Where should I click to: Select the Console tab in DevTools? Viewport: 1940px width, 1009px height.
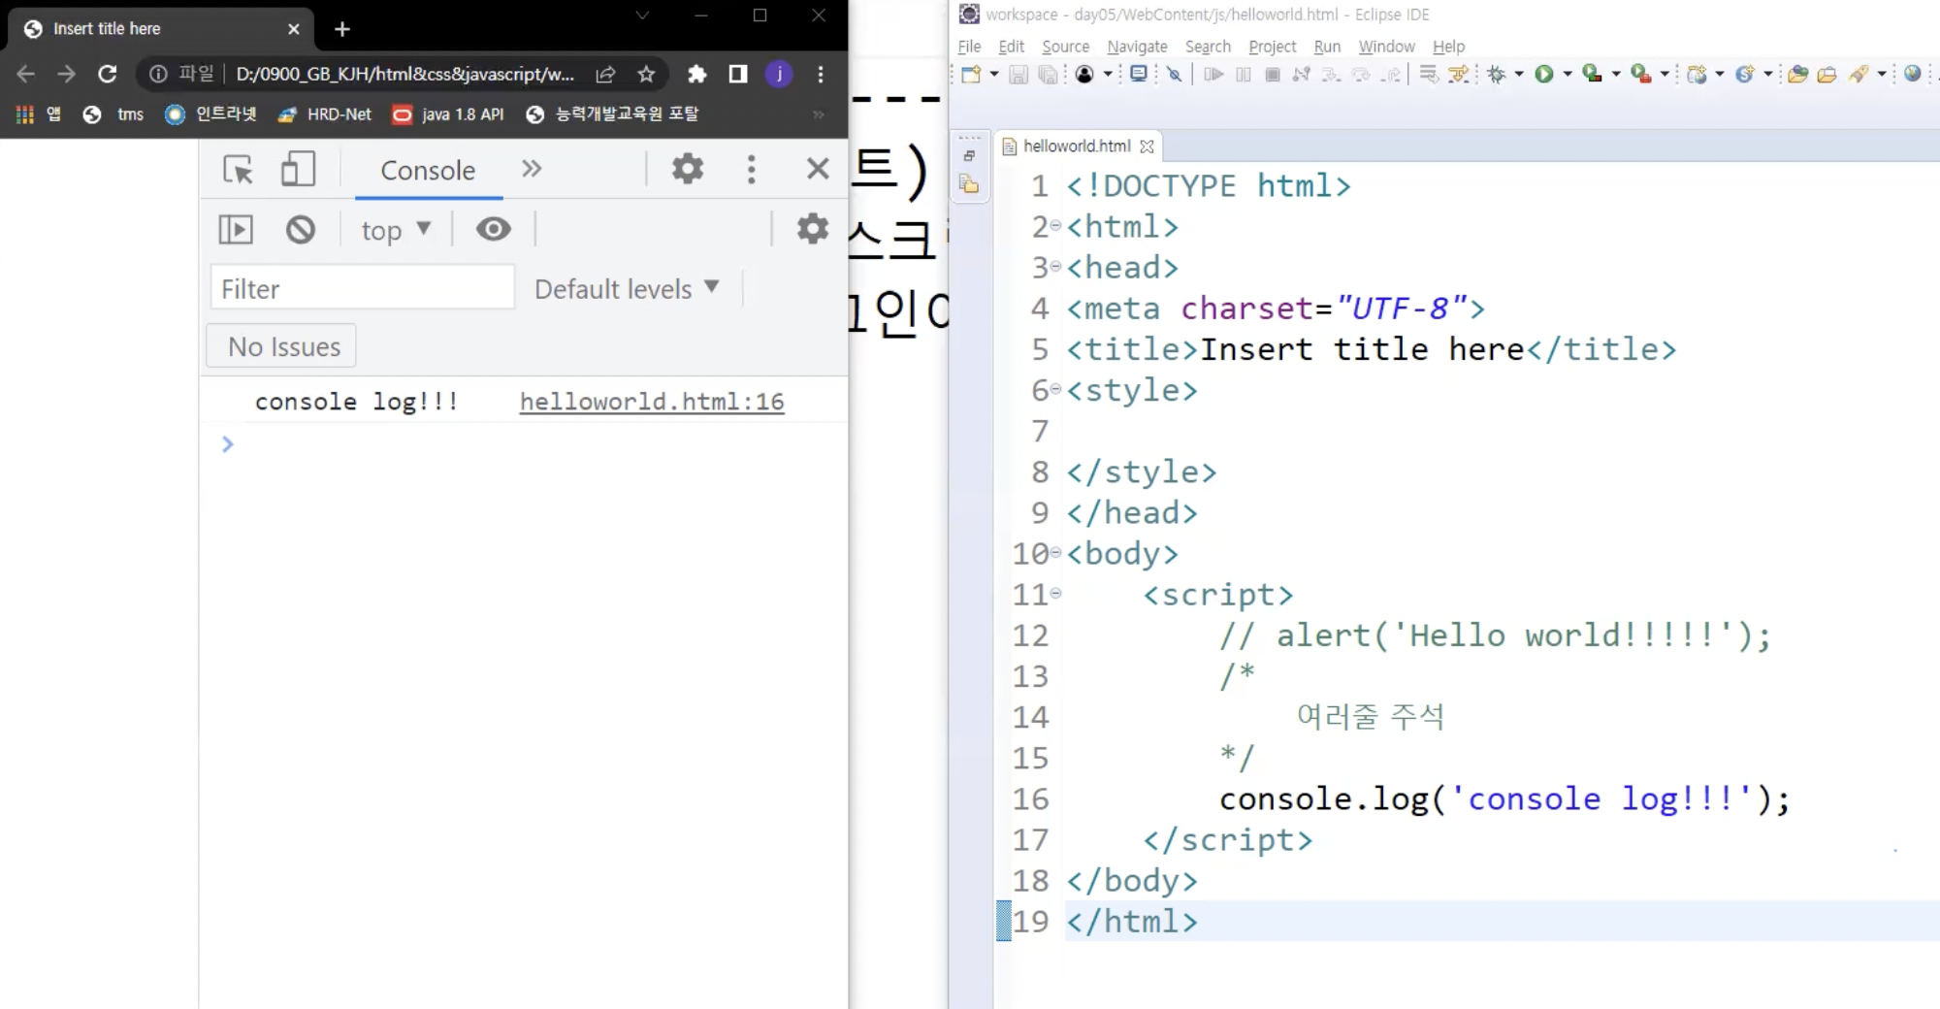[428, 170]
